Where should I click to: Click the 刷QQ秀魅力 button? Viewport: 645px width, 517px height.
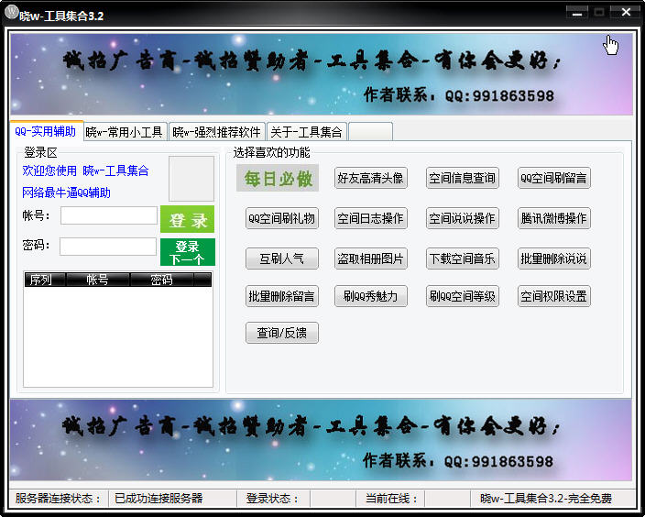371,296
